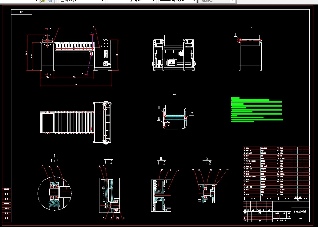This screenshot has height=227, width=318.
Task: Click "1 : 2" scale under detail II
Action: point(108,162)
